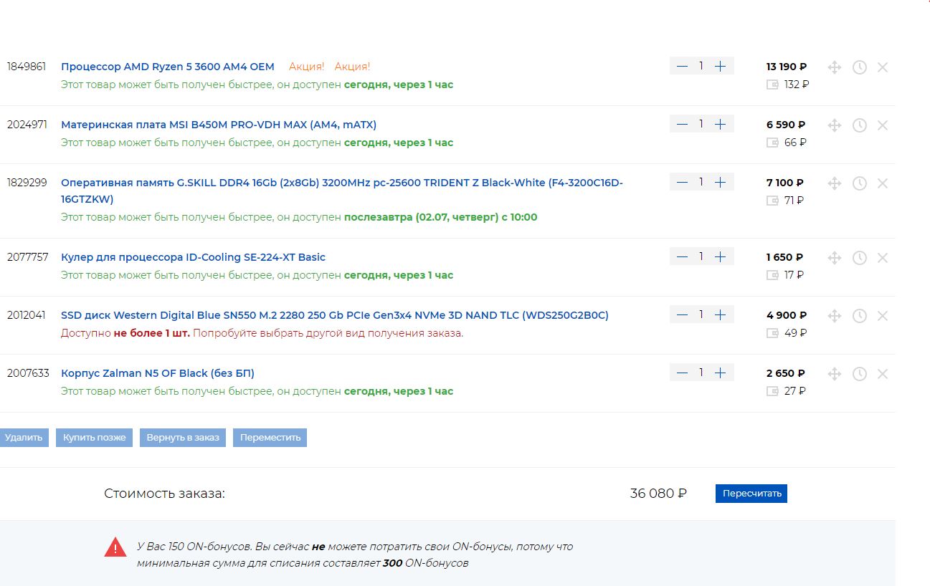Increase quantity of MSI B450M PRO-VDH MAX
This screenshot has width=930, height=586.
point(721,124)
